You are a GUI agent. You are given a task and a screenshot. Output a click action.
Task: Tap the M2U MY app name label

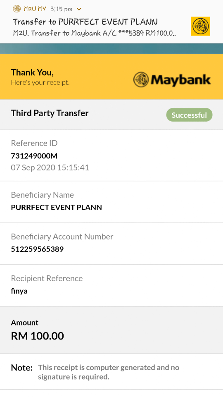pos(35,9)
